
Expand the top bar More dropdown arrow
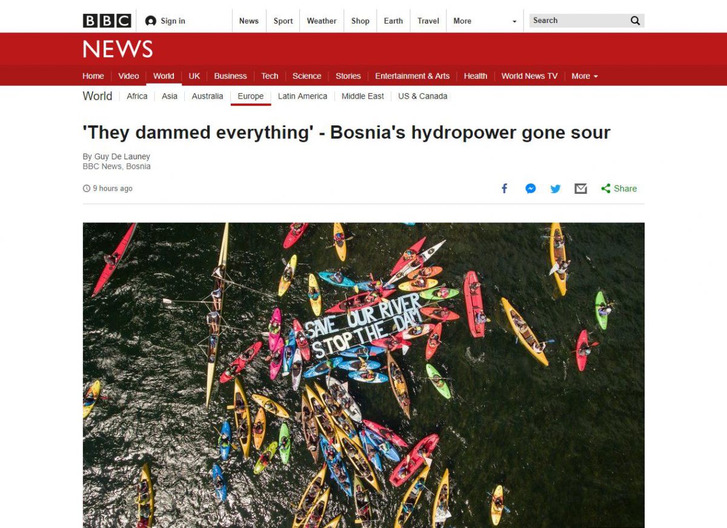[x=514, y=21]
